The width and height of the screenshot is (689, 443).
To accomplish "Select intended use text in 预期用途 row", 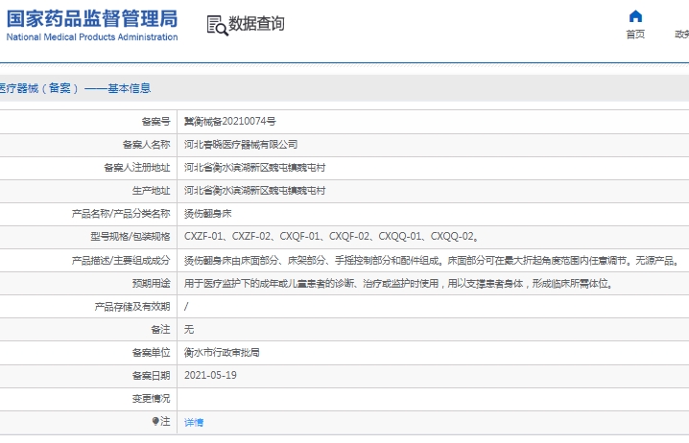I will pyautogui.click(x=399, y=283).
